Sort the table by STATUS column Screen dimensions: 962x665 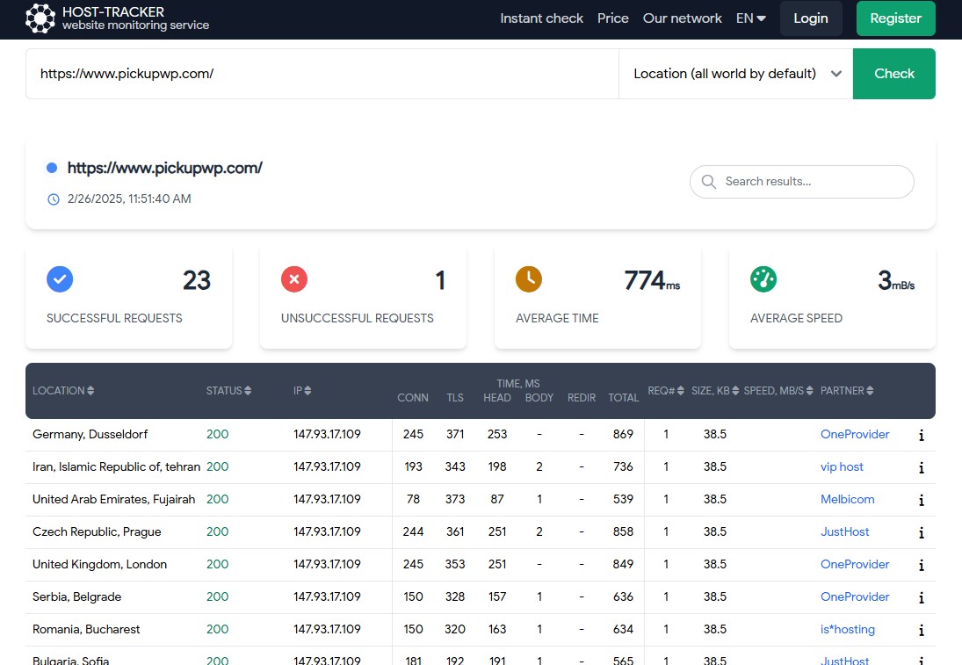click(x=228, y=391)
